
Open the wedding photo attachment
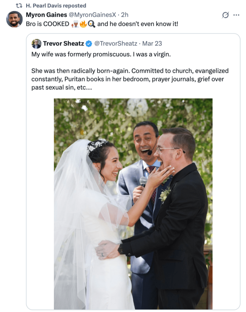(133, 204)
